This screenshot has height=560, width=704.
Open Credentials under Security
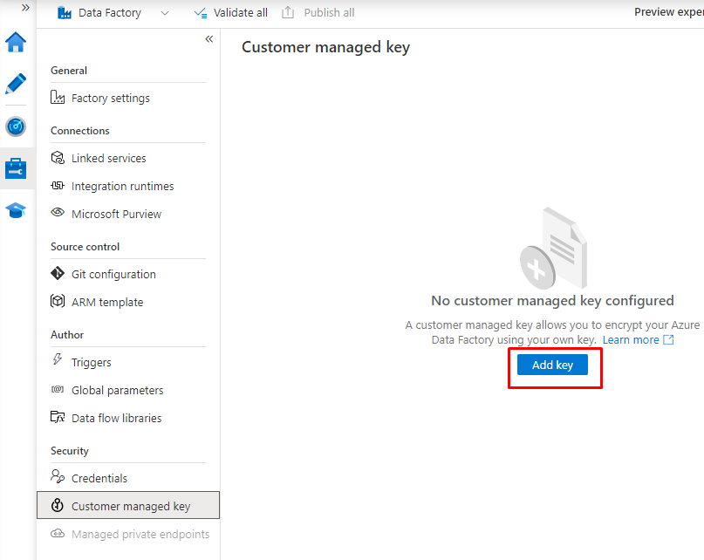pos(99,478)
